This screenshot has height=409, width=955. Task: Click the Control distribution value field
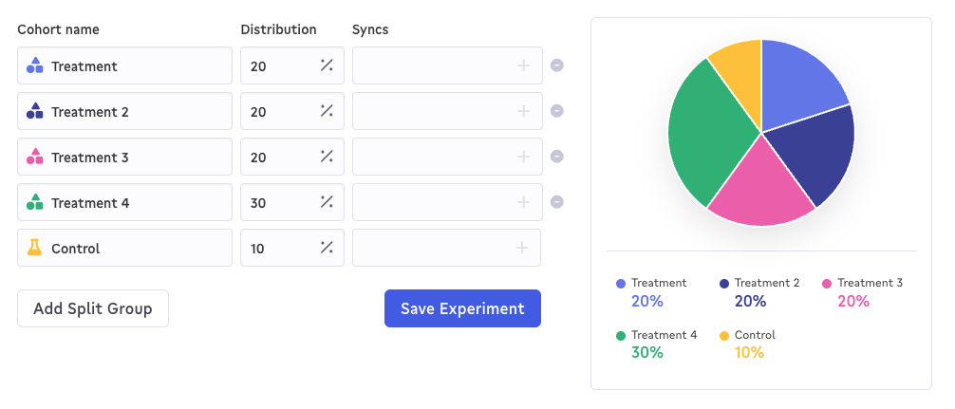pyautogui.click(x=280, y=249)
